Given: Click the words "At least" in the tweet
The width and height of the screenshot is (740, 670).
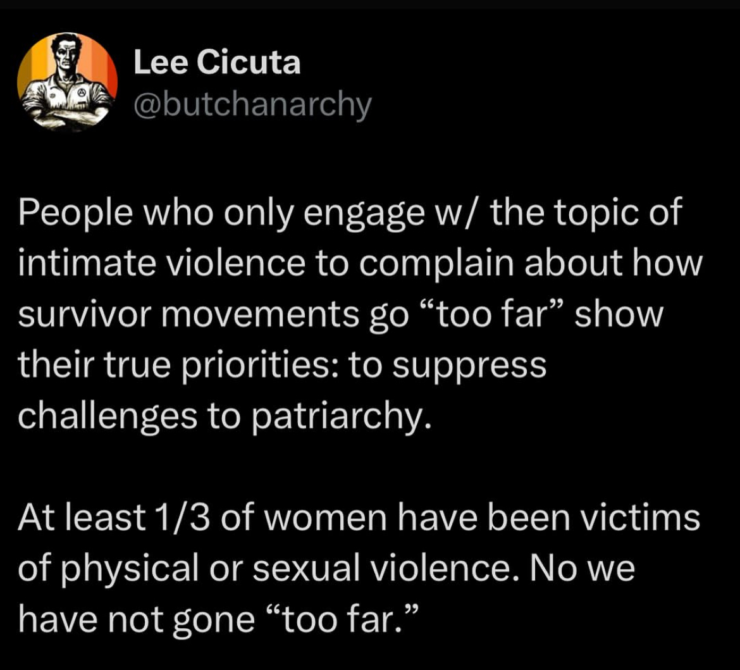Looking at the screenshot, I should click(x=81, y=518).
